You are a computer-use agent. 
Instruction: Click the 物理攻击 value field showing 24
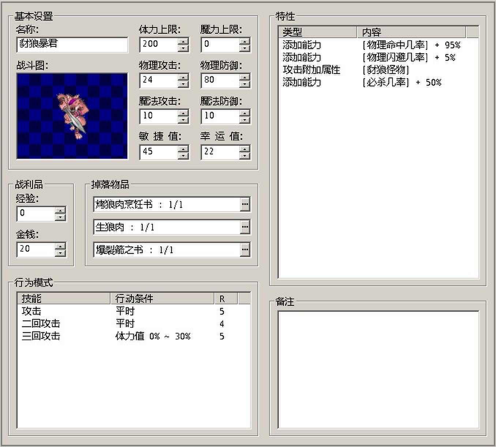tap(159, 80)
